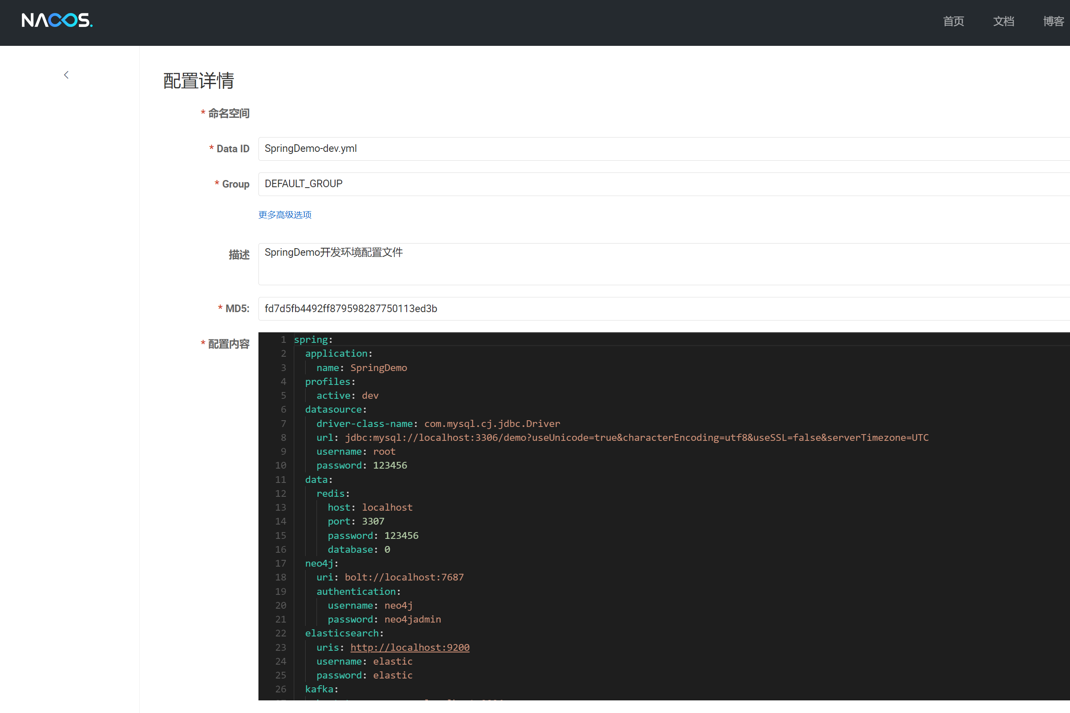Click the NACOS logo
Screen dimensions: 1070x713
coord(57,21)
